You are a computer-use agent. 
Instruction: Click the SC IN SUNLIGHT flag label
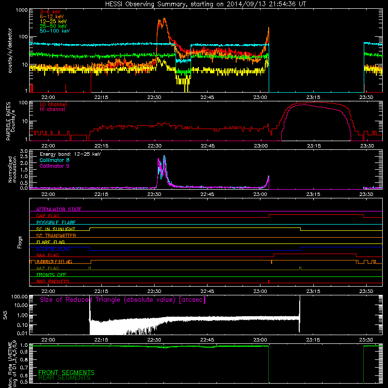(x=56, y=229)
